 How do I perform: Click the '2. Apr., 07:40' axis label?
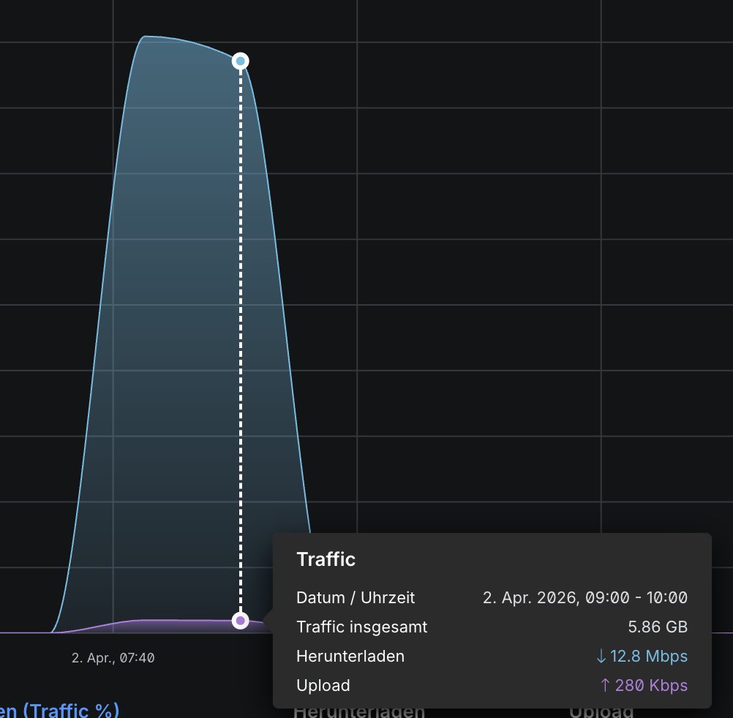[x=113, y=658]
